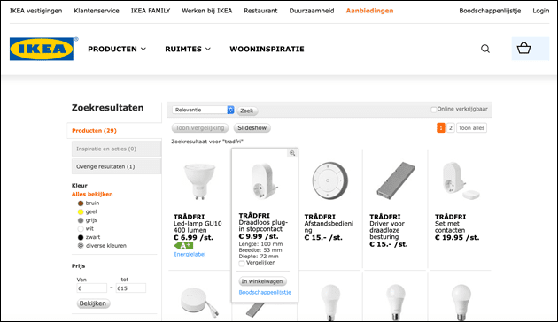Viewport: 558px width, 322px height.
Task: Open the gateway hub thumbnail in the second row
Action: coord(199,303)
